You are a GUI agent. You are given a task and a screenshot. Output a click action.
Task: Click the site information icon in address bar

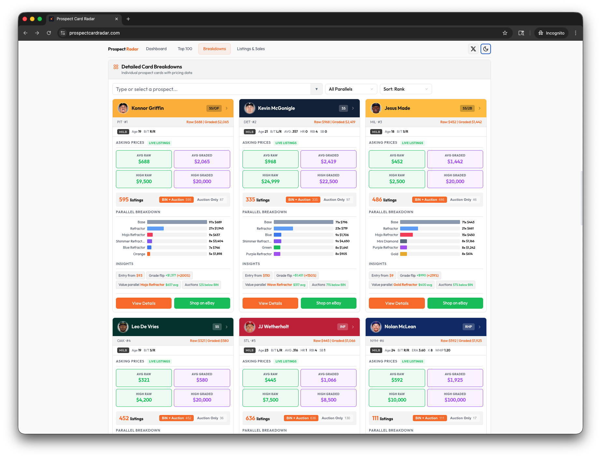[x=63, y=33]
